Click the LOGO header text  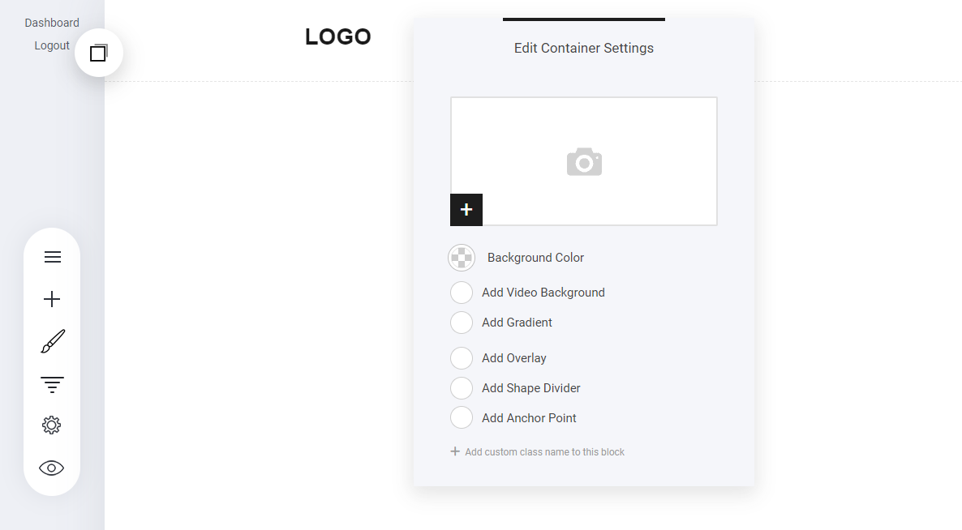(338, 37)
